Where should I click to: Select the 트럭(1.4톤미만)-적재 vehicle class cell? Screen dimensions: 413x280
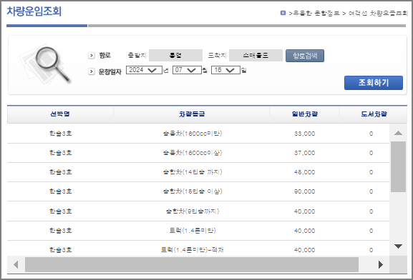tap(193, 250)
